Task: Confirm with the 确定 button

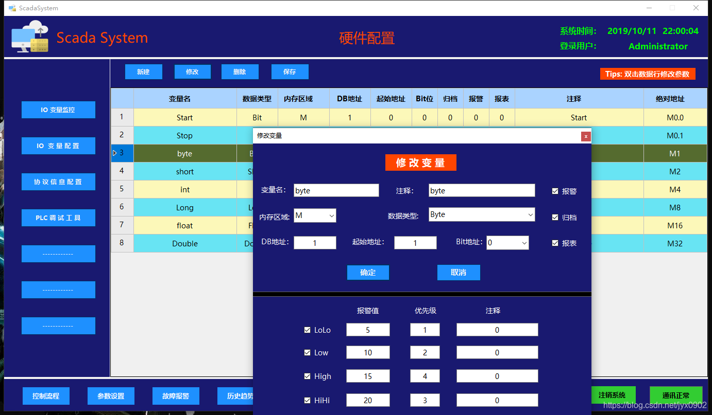Action: coord(368,273)
